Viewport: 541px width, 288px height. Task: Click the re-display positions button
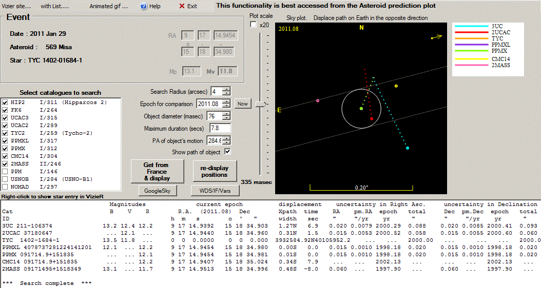214,171
